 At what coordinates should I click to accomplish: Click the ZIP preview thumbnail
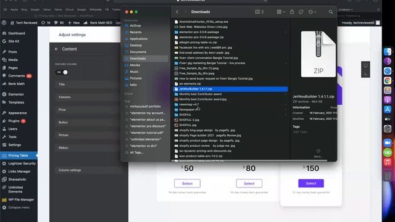pos(318,54)
